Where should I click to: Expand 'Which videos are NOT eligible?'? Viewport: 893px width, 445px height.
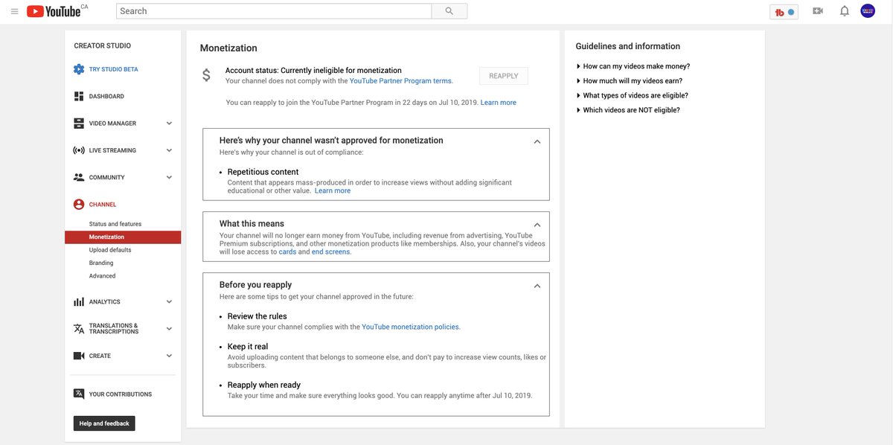pyautogui.click(x=628, y=110)
